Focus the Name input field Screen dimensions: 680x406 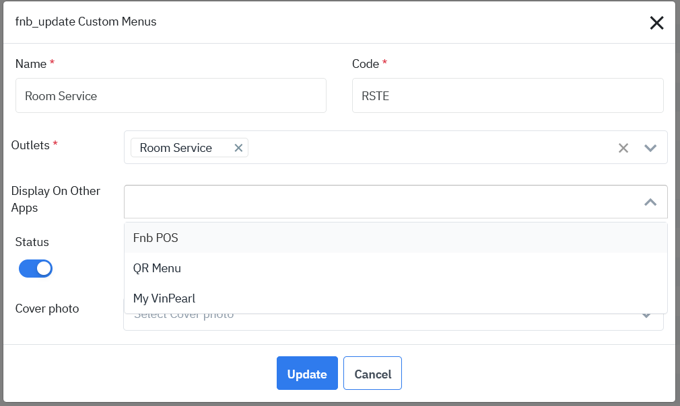[x=170, y=95]
